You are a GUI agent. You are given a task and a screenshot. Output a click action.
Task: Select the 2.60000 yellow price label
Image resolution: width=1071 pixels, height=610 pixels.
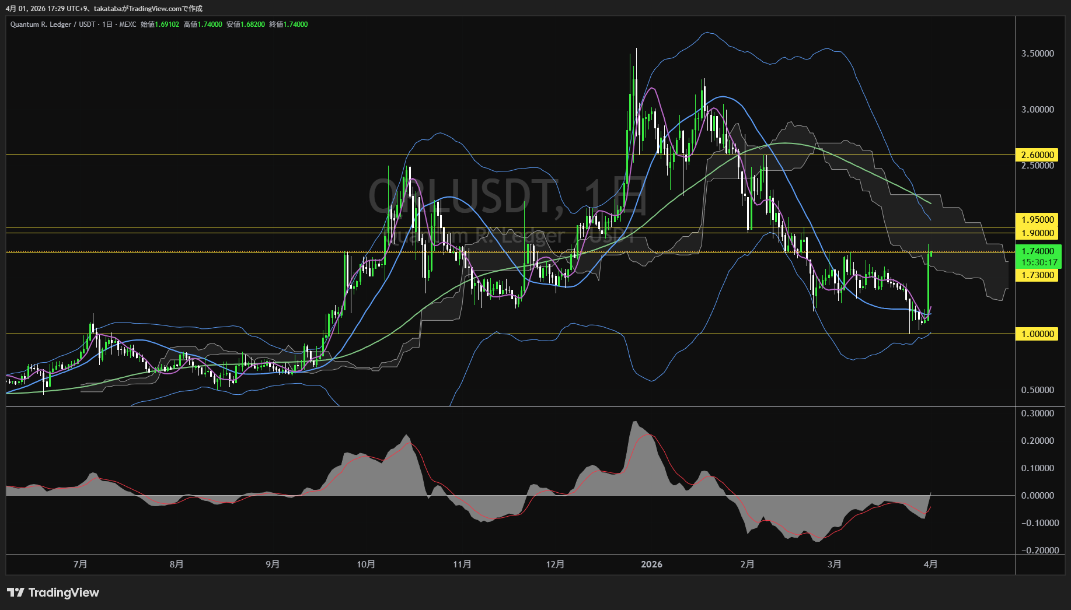coord(1037,155)
